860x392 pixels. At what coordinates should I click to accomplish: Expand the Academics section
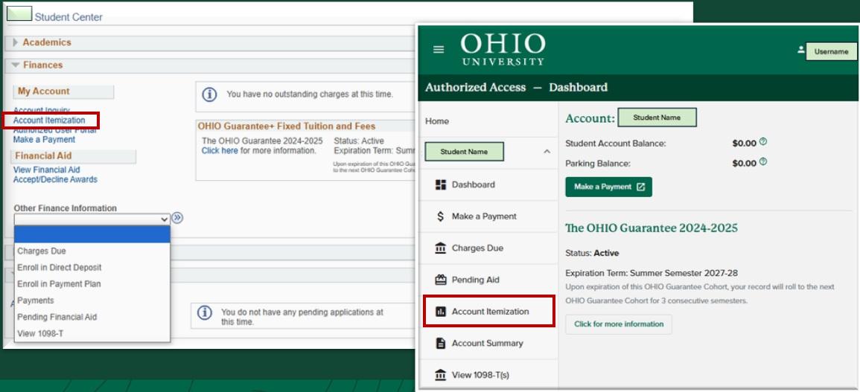16,42
